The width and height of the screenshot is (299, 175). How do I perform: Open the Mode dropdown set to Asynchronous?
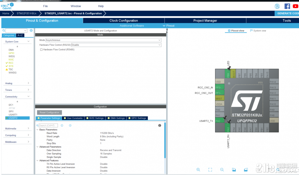pyautogui.click(x=103, y=40)
